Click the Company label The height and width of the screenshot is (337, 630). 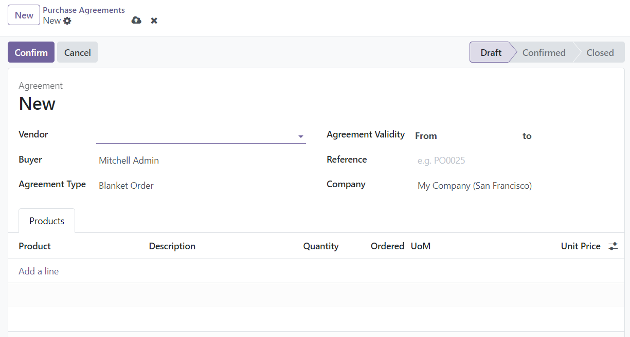tap(346, 184)
